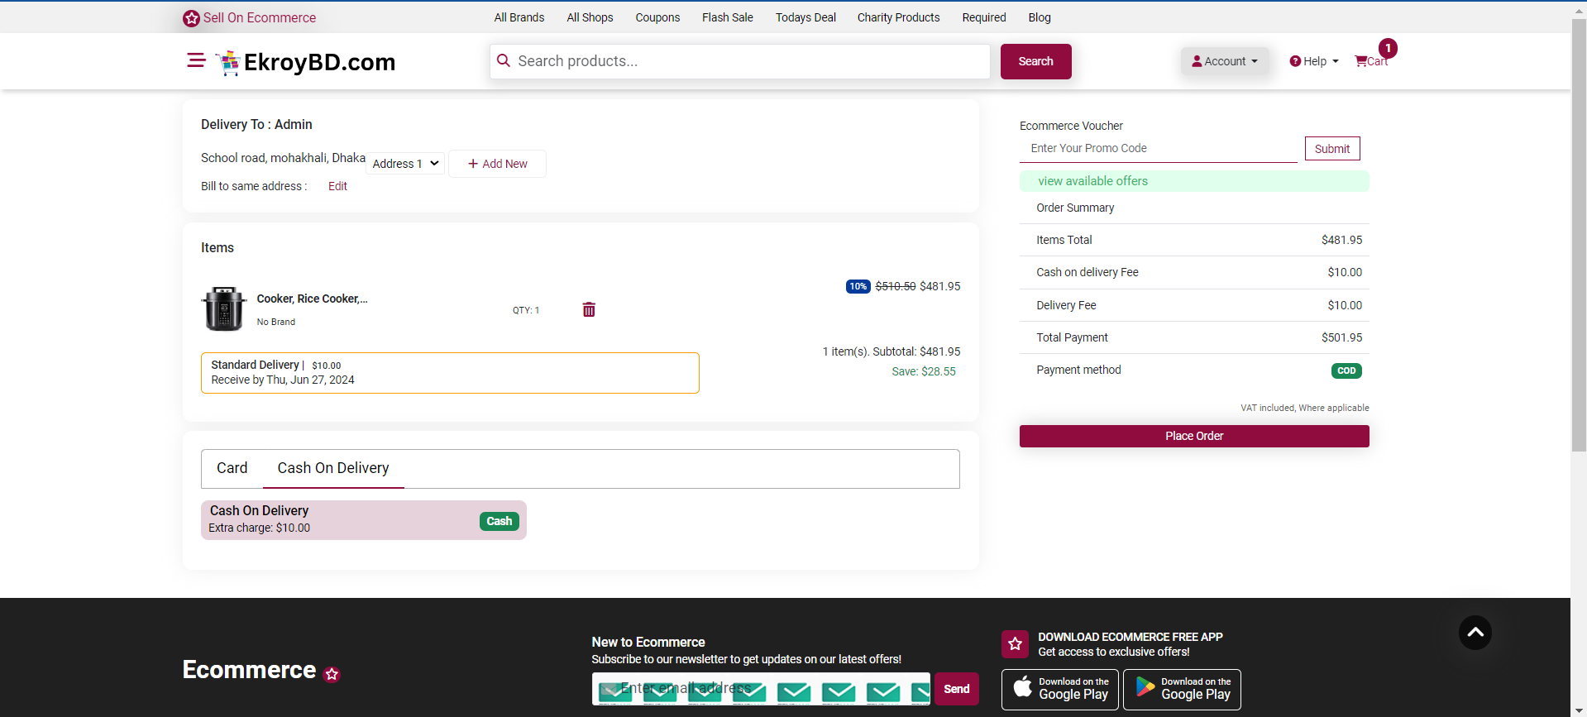
Task: Expand the Help dropdown
Action: (x=1313, y=61)
